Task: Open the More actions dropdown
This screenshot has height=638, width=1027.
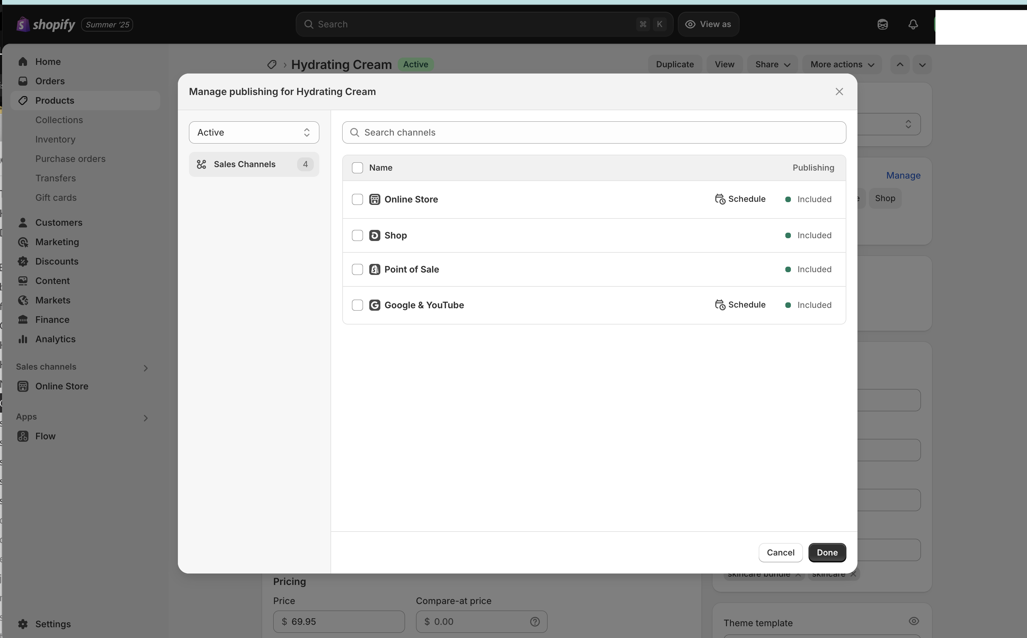Action: [x=842, y=64]
